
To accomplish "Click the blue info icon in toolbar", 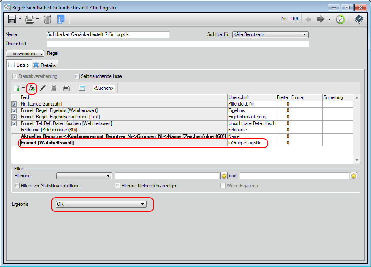I will (60, 19).
